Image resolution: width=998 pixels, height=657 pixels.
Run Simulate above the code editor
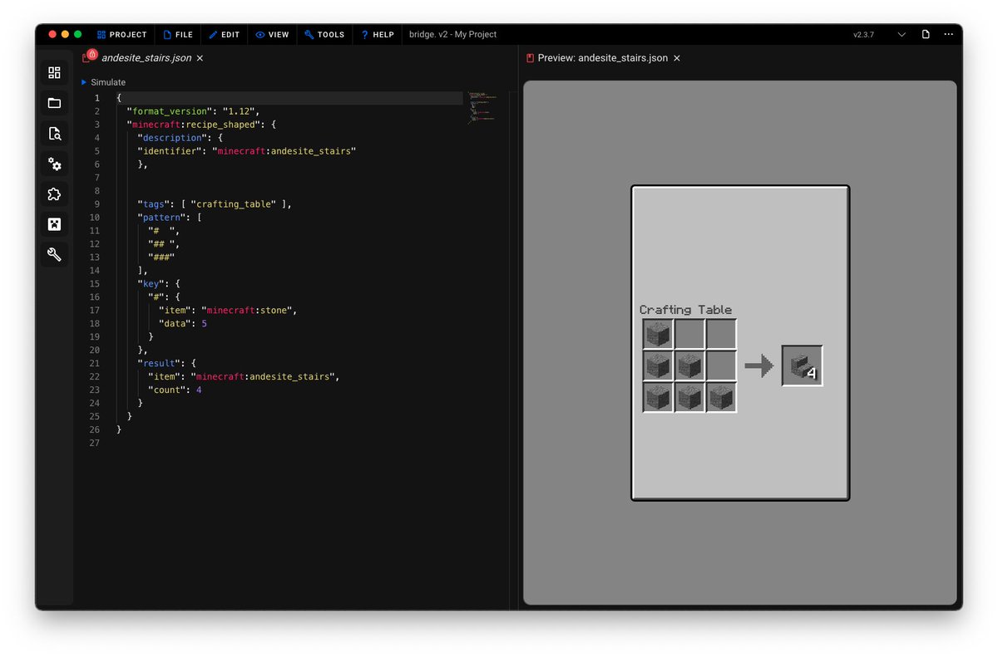pos(103,82)
